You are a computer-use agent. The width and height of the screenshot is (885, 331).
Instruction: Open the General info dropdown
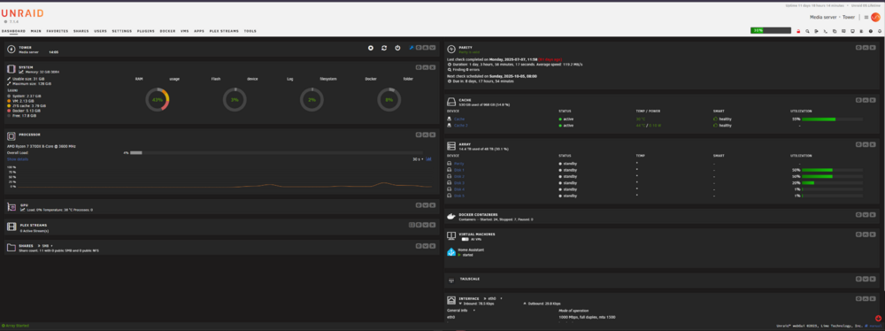point(461,310)
